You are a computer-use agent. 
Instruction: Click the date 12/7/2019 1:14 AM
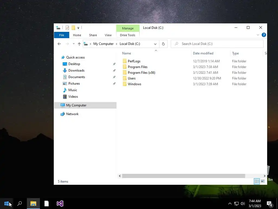tap(206, 61)
